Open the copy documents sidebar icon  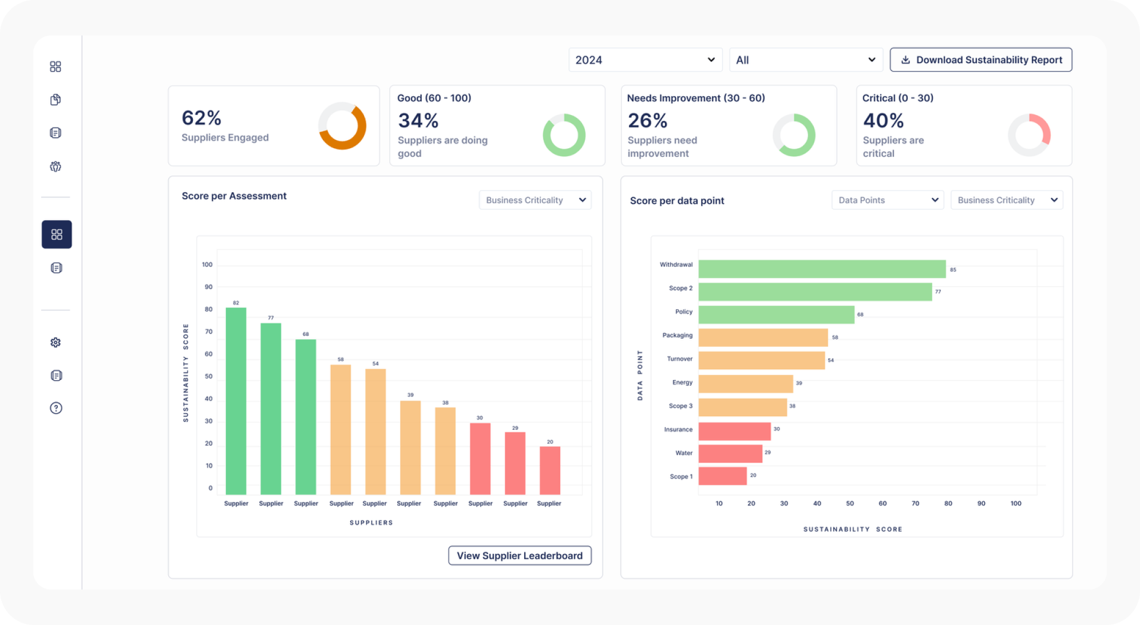(x=56, y=100)
